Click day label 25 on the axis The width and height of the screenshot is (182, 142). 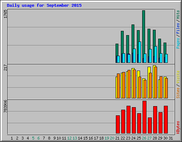[x=139, y=138]
